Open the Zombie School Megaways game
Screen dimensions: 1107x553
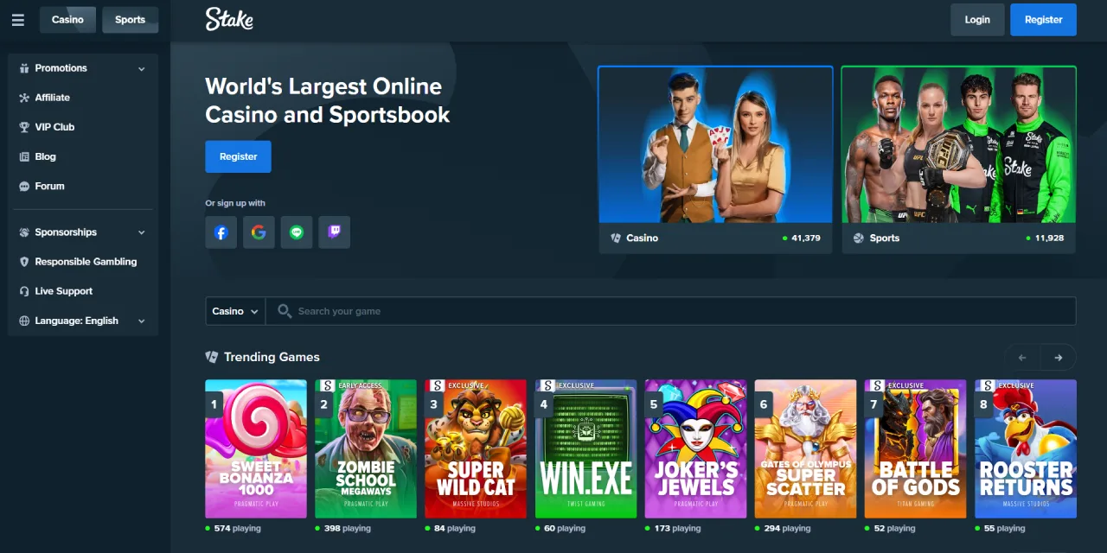click(366, 449)
